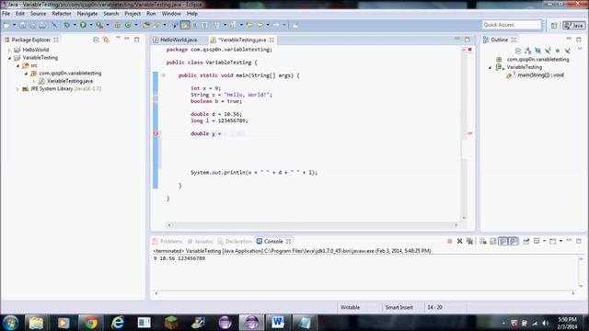Viewport: 589px width, 331px height.
Task: Maximize the Outline view
Action: [579, 40]
